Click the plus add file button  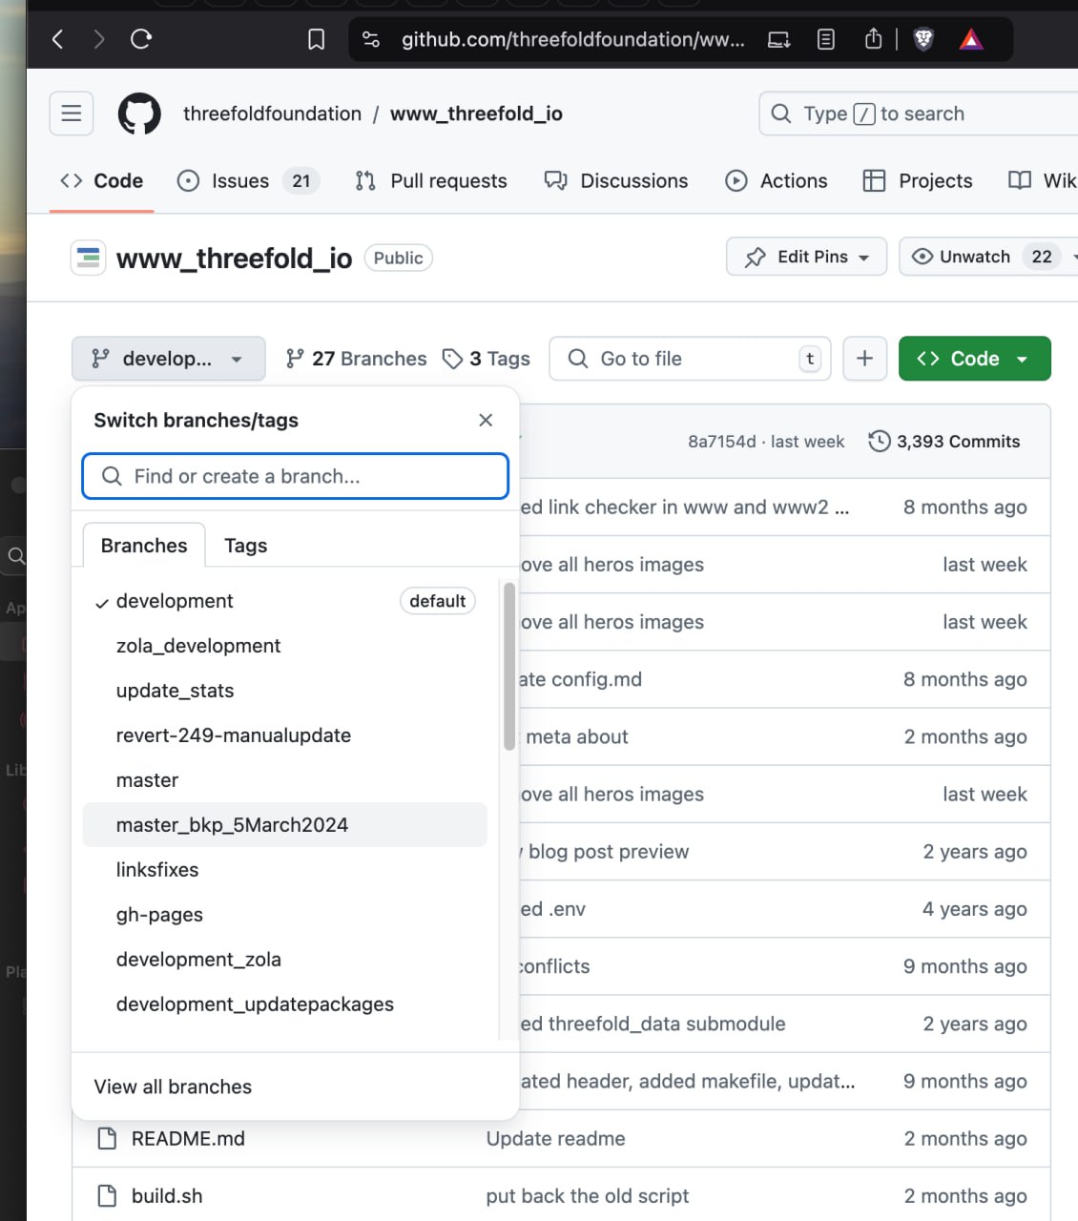(x=864, y=359)
